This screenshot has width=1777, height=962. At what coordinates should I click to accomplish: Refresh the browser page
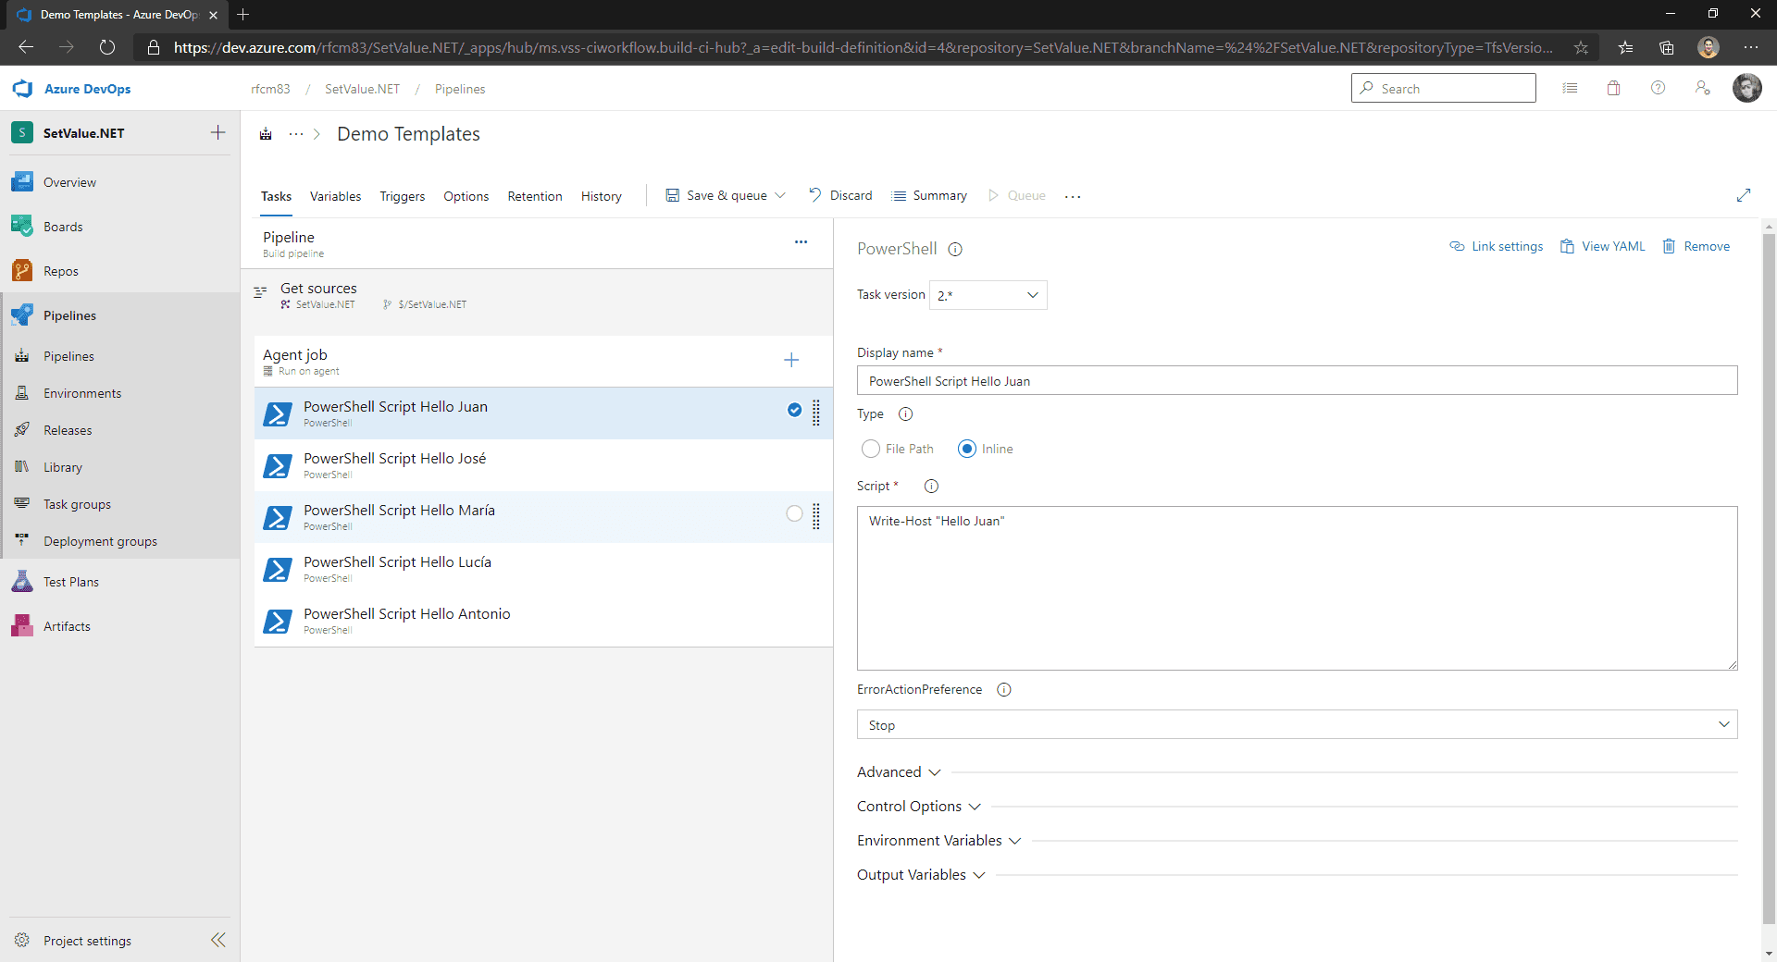coord(107,47)
